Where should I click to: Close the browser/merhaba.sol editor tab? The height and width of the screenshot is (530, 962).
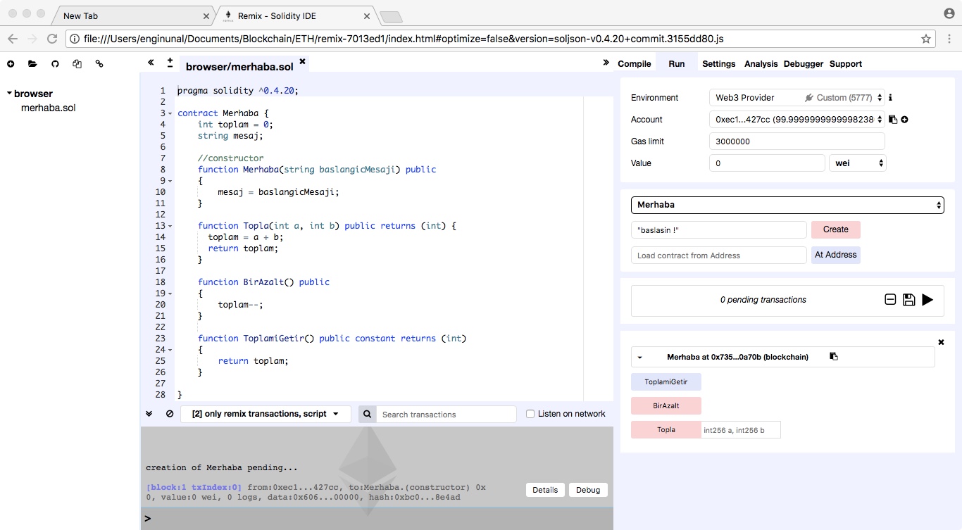pos(303,61)
